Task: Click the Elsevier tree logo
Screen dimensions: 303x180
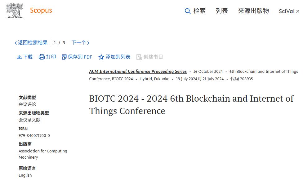Action: (15, 11)
